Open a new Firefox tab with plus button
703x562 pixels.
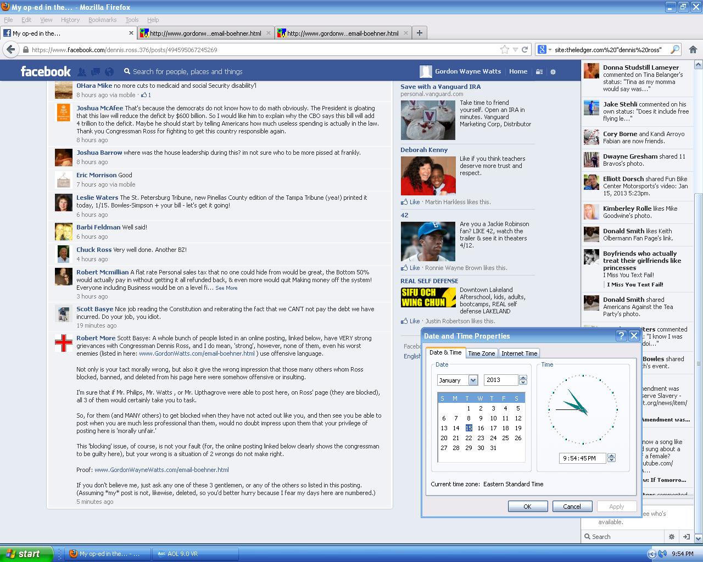[420, 33]
